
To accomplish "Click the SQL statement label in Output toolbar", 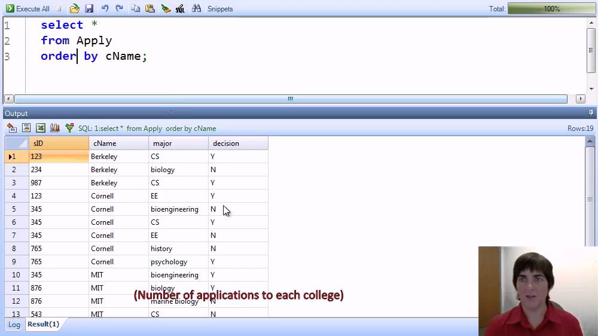I will (x=147, y=129).
